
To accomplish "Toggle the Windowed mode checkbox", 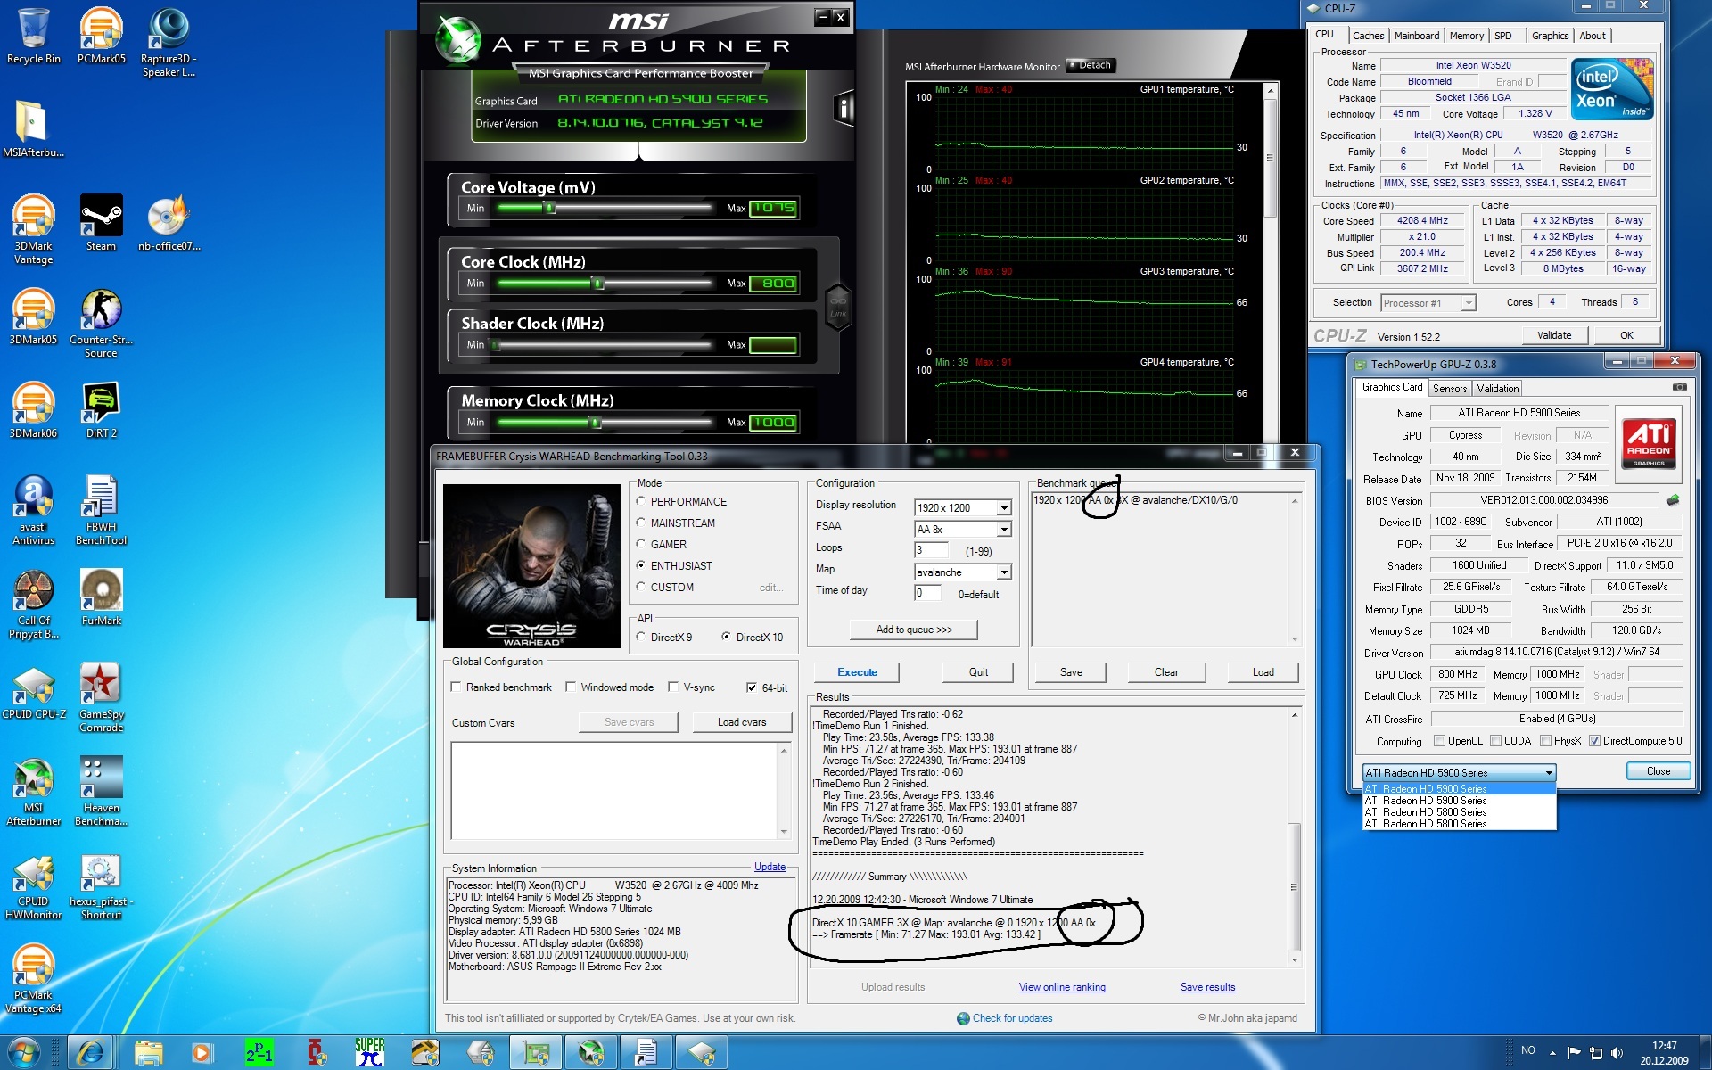I will pos(571,687).
